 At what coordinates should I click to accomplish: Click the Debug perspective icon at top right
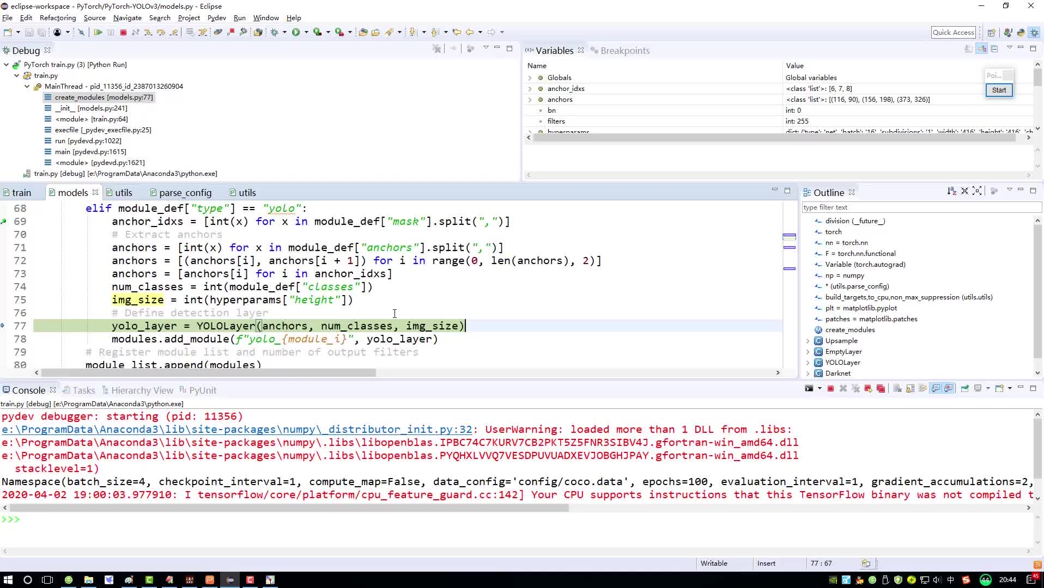coord(1034,33)
